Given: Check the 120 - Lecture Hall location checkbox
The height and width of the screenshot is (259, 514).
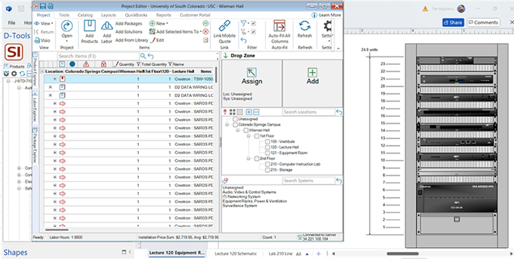Looking at the screenshot, I should point(267,148).
